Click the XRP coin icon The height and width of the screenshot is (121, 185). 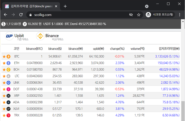(x=8, y=96)
